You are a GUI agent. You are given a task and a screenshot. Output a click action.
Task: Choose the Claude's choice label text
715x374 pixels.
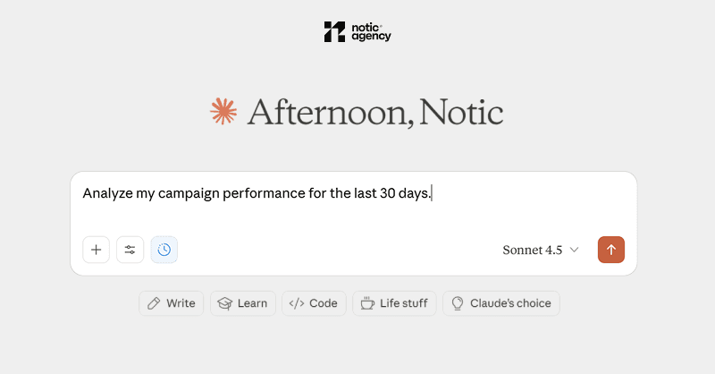click(x=511, y=303)
